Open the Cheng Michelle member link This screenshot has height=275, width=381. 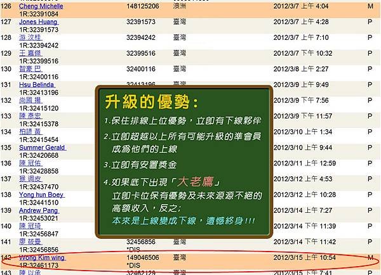coord(41,6)
